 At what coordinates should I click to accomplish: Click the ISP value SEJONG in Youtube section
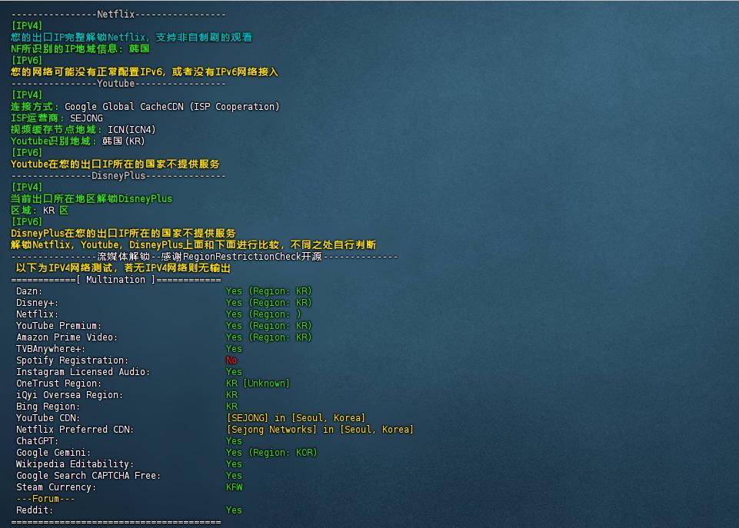tap(86, 118)
